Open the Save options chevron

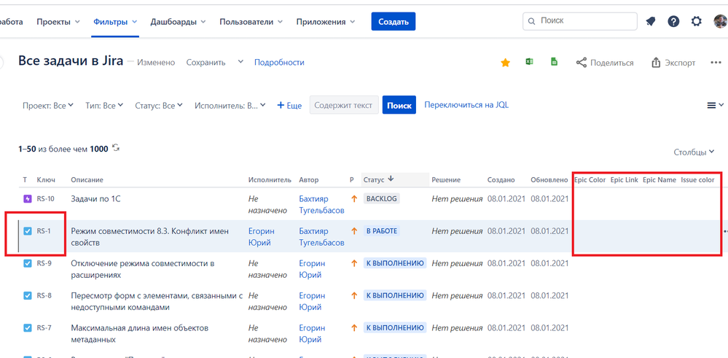click(240, 62)
